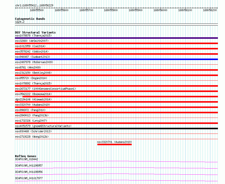Click the red esv3542222 Boomsma2014 bar

120,97
